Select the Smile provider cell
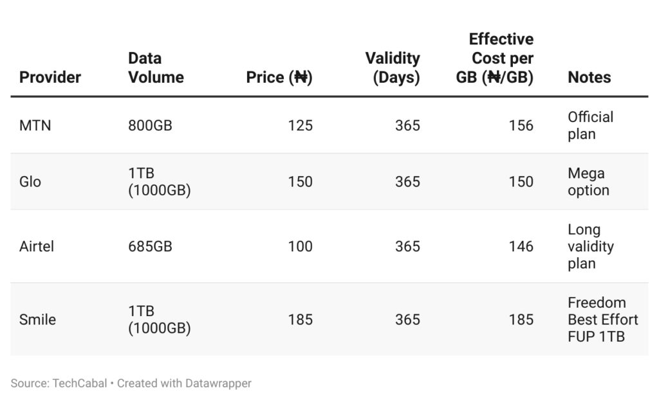659x401 pixels. pyautogui.click(x=37, y=319)
